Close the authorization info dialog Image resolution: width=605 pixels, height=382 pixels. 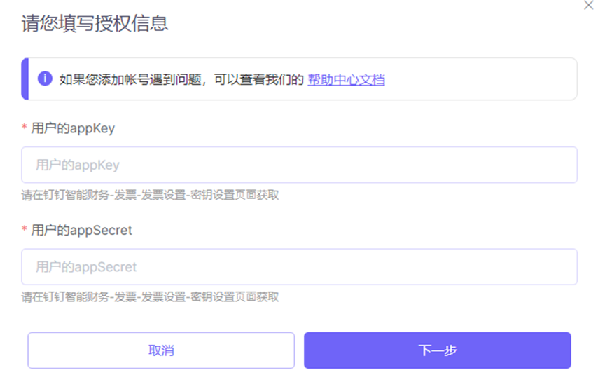tap(588, 5)
